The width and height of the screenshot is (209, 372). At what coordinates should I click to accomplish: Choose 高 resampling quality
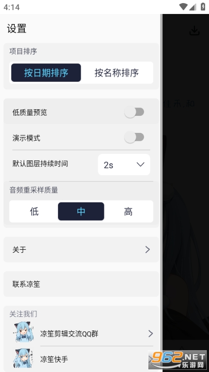point(128,212)
